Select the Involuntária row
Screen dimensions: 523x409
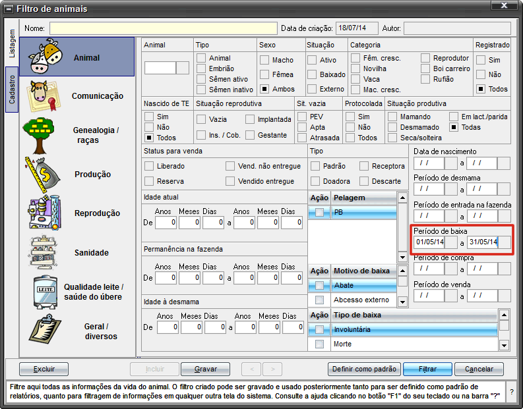pos(403,330)
